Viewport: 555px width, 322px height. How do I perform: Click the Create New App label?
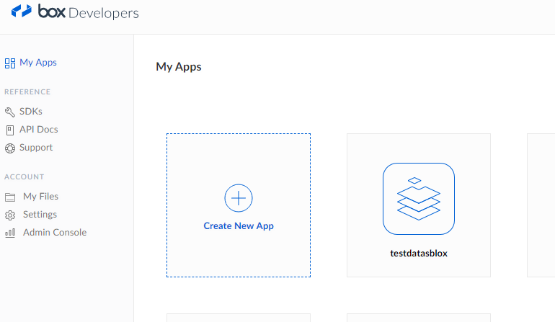tap(239, 225)
